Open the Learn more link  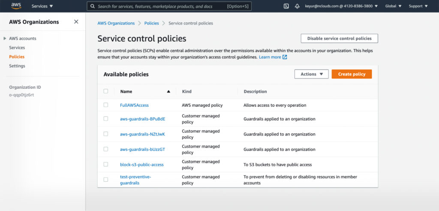coord(270,57)
